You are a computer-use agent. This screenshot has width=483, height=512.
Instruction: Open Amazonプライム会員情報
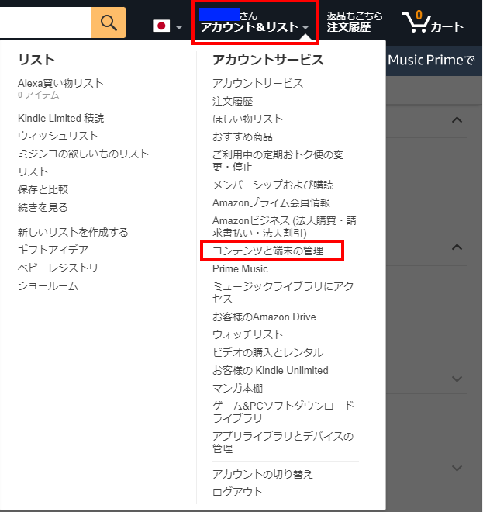(271, 202)
